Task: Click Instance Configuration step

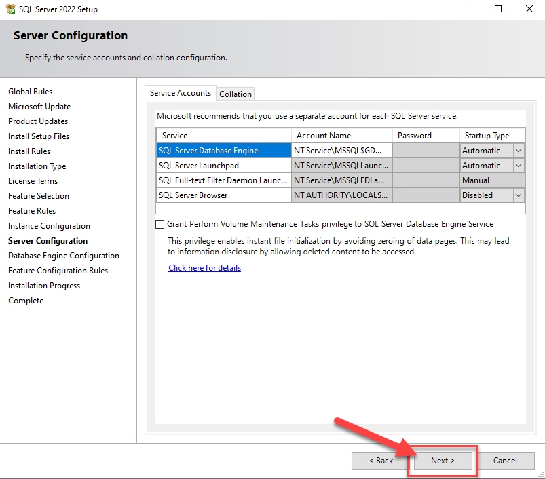Action: (49, 226)
